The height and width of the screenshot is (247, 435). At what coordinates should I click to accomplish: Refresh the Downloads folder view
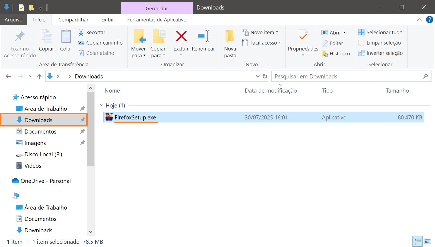[265, 76]
